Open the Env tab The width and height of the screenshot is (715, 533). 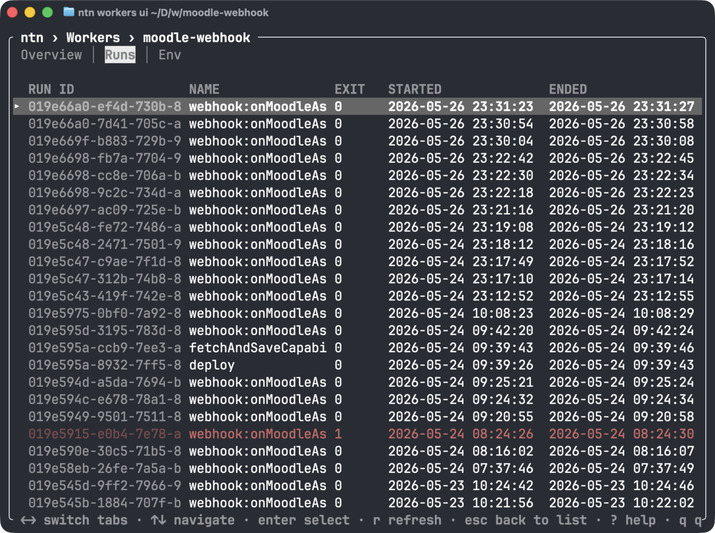[170, 55]
